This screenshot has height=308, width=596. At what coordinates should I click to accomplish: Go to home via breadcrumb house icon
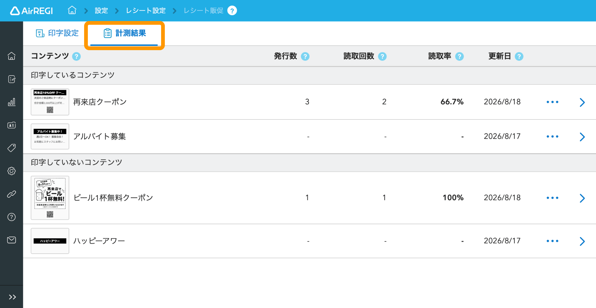(72, 10)
